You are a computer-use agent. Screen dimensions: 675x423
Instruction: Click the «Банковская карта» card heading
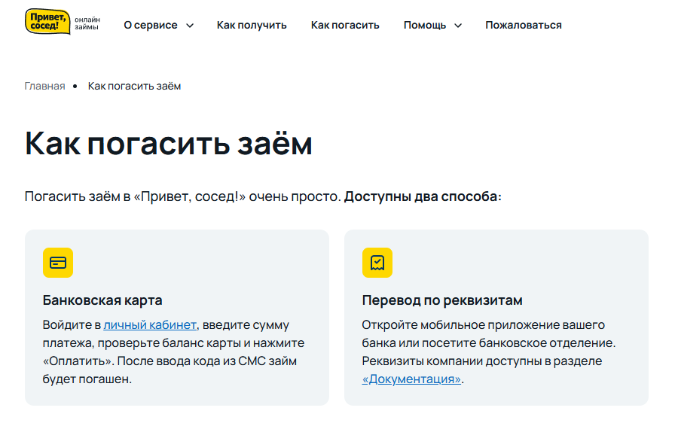click(102, 300)
